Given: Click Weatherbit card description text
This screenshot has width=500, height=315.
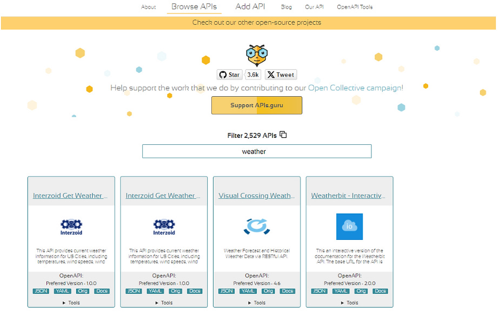Looking at the screenshot, I should [x=350, y=256].
